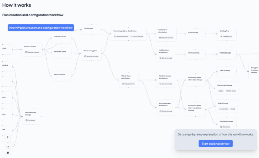Click the cloud tag in HSM Storage
This screenshot has height=158, width=259.
(x=233, y=109)
